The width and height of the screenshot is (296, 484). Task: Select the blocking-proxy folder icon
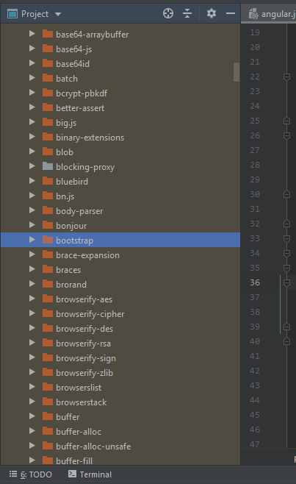[x=48, y=166]
